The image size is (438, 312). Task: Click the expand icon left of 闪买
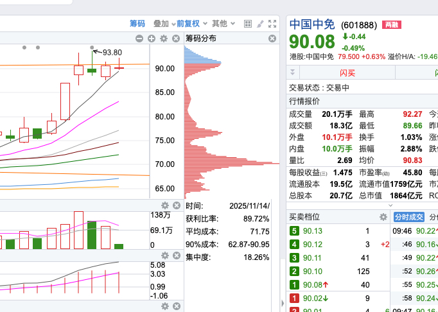tap(292, 73)
